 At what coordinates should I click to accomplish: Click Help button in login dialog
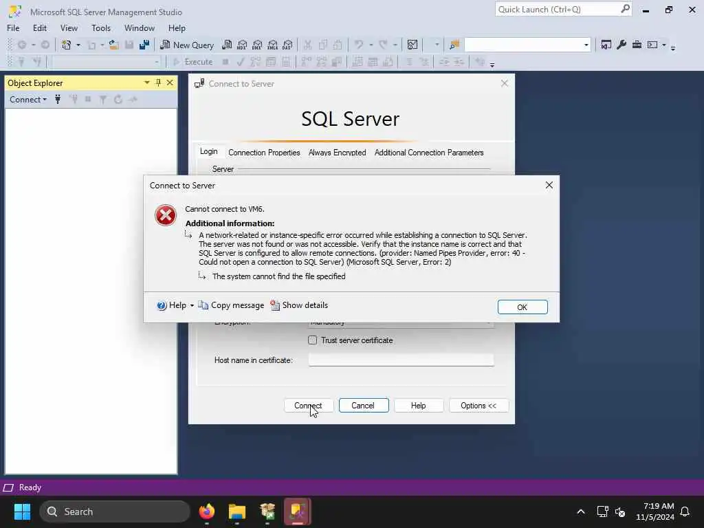(419, 406)
